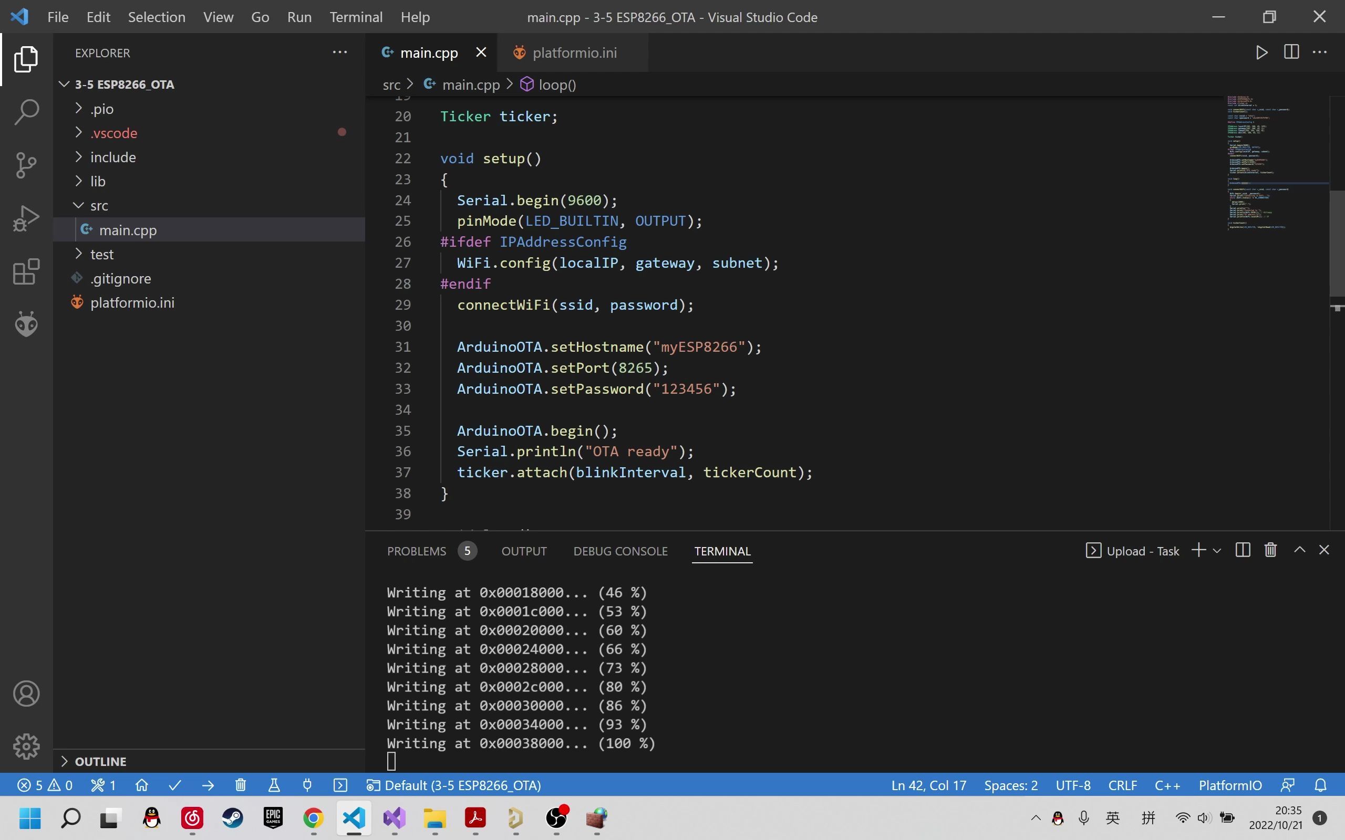Change indentation via Spaces: 2
Viewport: 1345px width, 840px height.
tap(1010, 785)
